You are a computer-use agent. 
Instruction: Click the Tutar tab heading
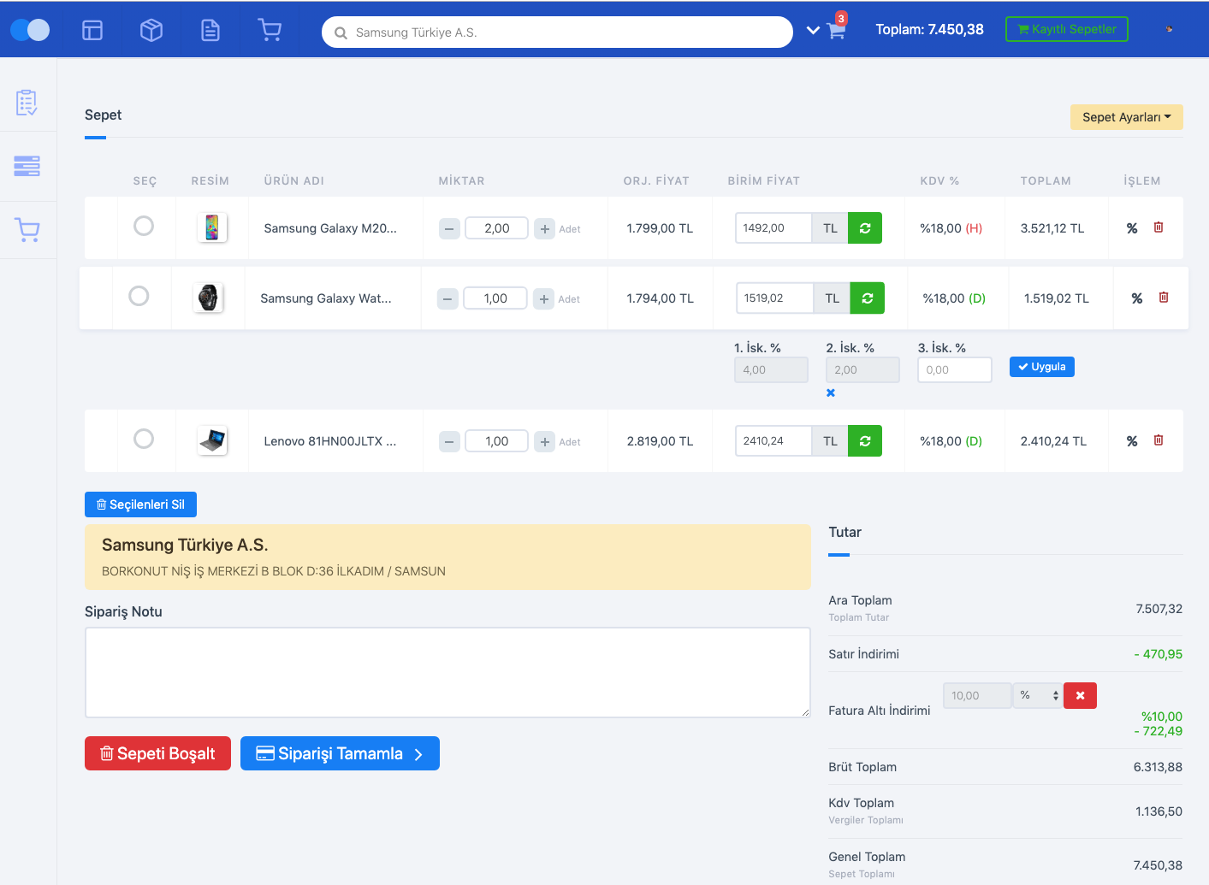tap(845, 533)
